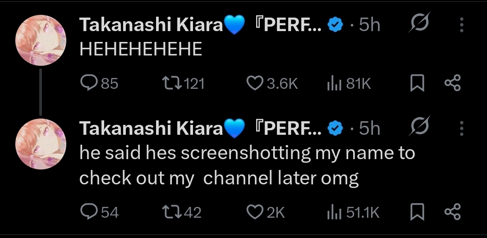Like the HEHEHEHEHE tweet

pyautogui.click(x=256, y=83)
